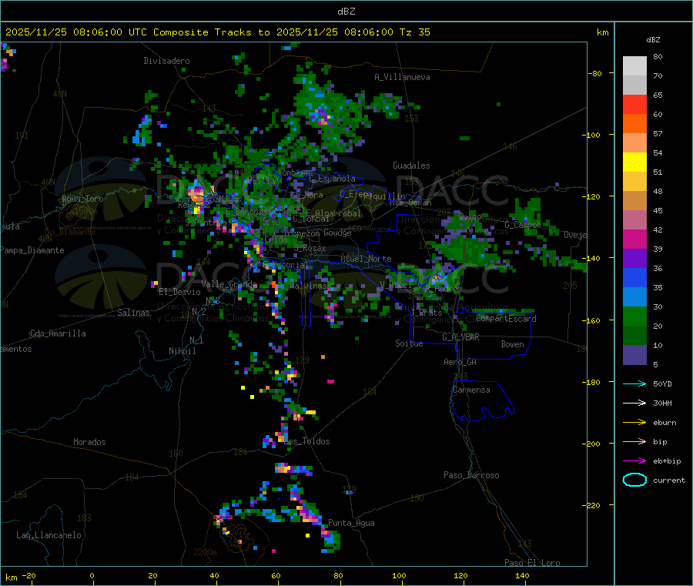Select the 39-42 dBZ magenta swatch
Image resolution: width=693 pixels, height=586 pixels.
634,239
